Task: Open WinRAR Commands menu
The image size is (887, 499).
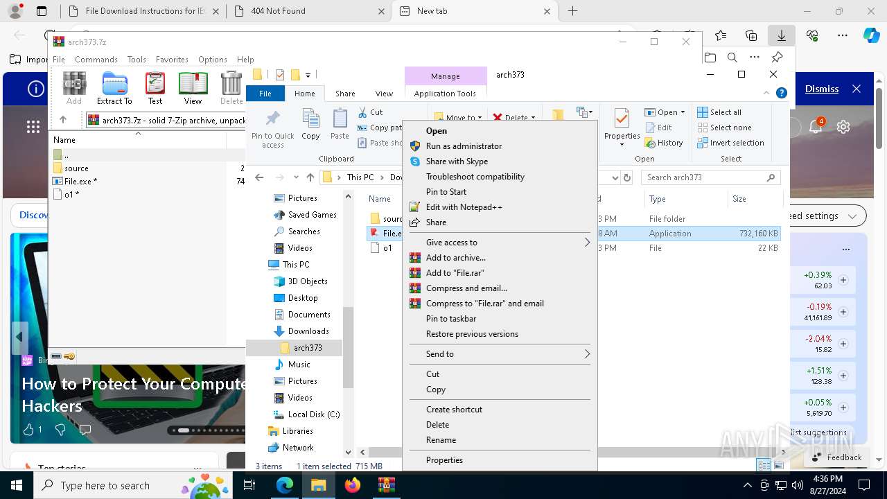Action: tap(96, 60)
